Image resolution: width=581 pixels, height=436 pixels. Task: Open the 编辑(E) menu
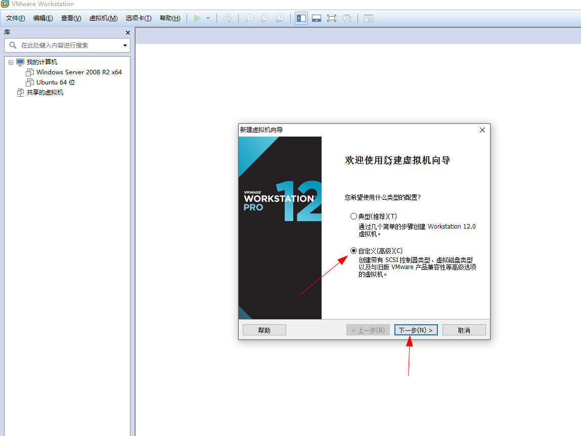pyautogui.click(x=42, y=18)
